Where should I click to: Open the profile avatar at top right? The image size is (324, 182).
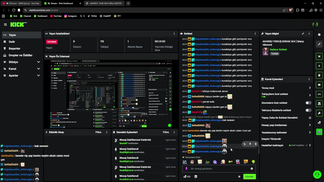tap(315, 25)
